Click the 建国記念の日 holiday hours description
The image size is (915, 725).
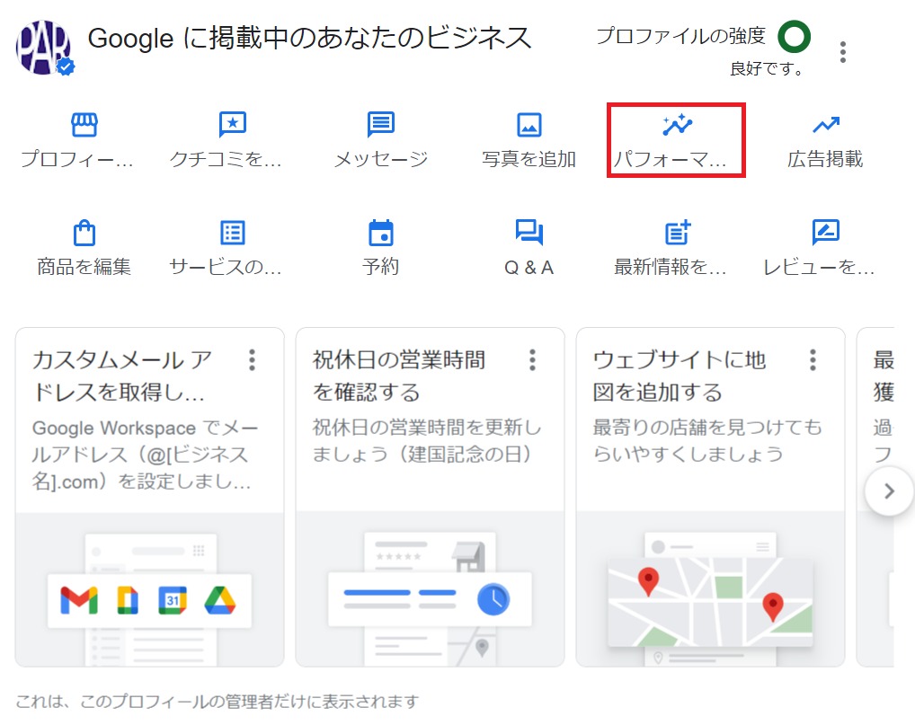click(427, 440)
